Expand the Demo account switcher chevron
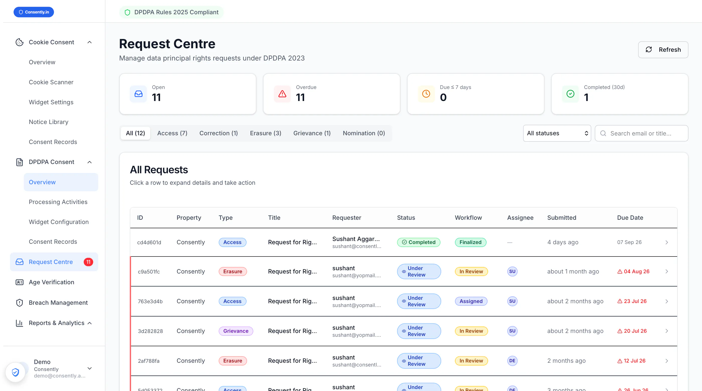 [x=89, y=368]
